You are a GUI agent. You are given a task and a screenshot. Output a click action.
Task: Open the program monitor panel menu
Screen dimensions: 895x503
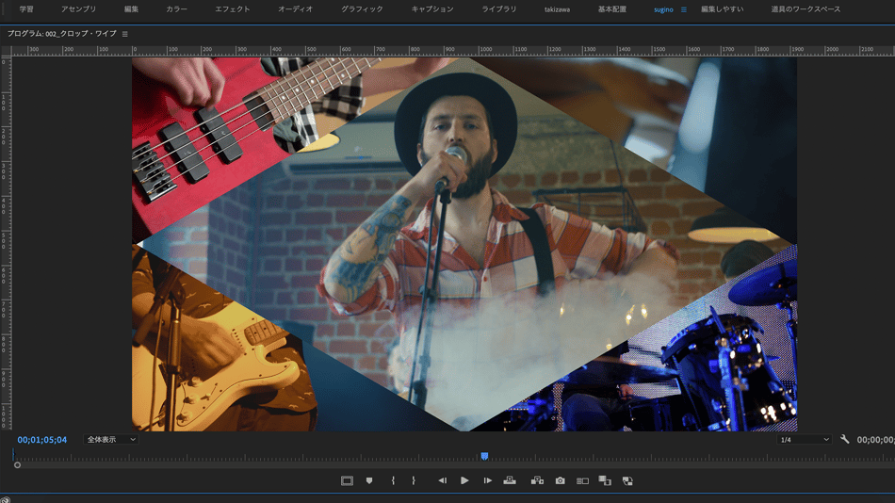coord(125,34)
